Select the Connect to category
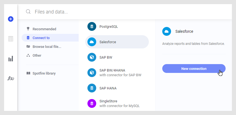Viewport: 236px width, 115px height. click(x=41, y=38)
